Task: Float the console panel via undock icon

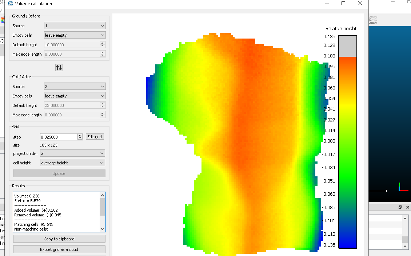Action: [400, 207]
